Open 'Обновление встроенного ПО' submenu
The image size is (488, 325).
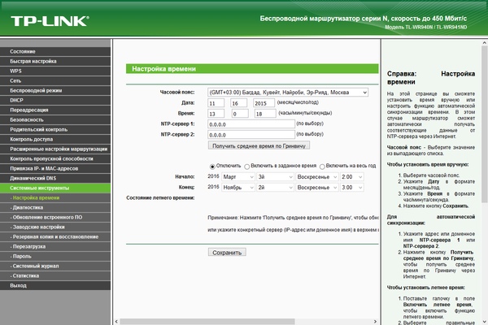click(x=48, y=217)
